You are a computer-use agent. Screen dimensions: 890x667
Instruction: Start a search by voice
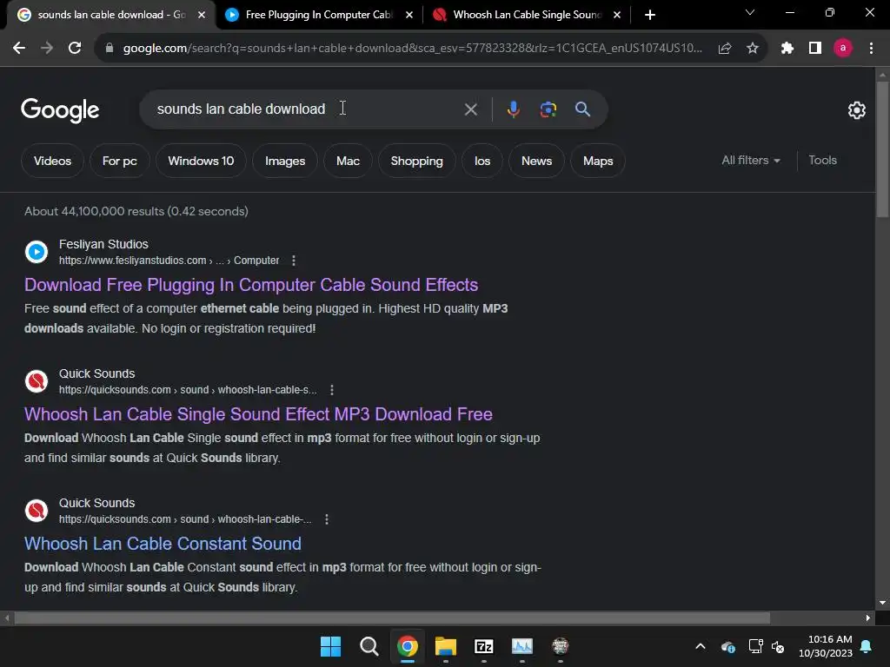coord(513,109)
